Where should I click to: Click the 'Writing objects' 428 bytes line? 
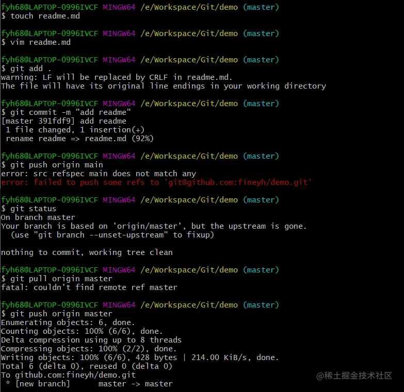coord(140,357)
